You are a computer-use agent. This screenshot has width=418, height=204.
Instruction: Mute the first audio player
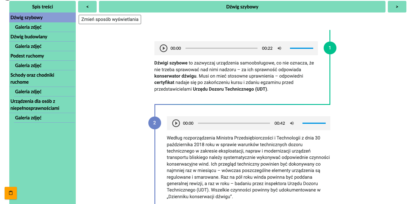(280, 48)
